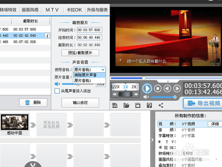Viewport: 222px width, 167px height.
Task: Click the fast forward arrows
Action: 136,94
